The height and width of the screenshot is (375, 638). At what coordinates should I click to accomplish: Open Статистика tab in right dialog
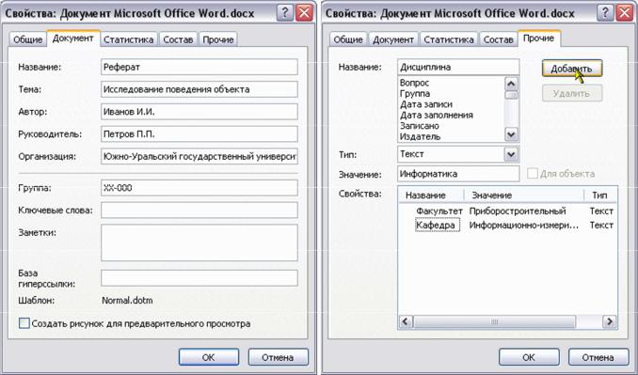point(449,39)
